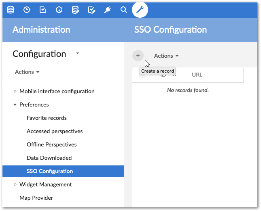Sort by the URL column header

(197, 75)
